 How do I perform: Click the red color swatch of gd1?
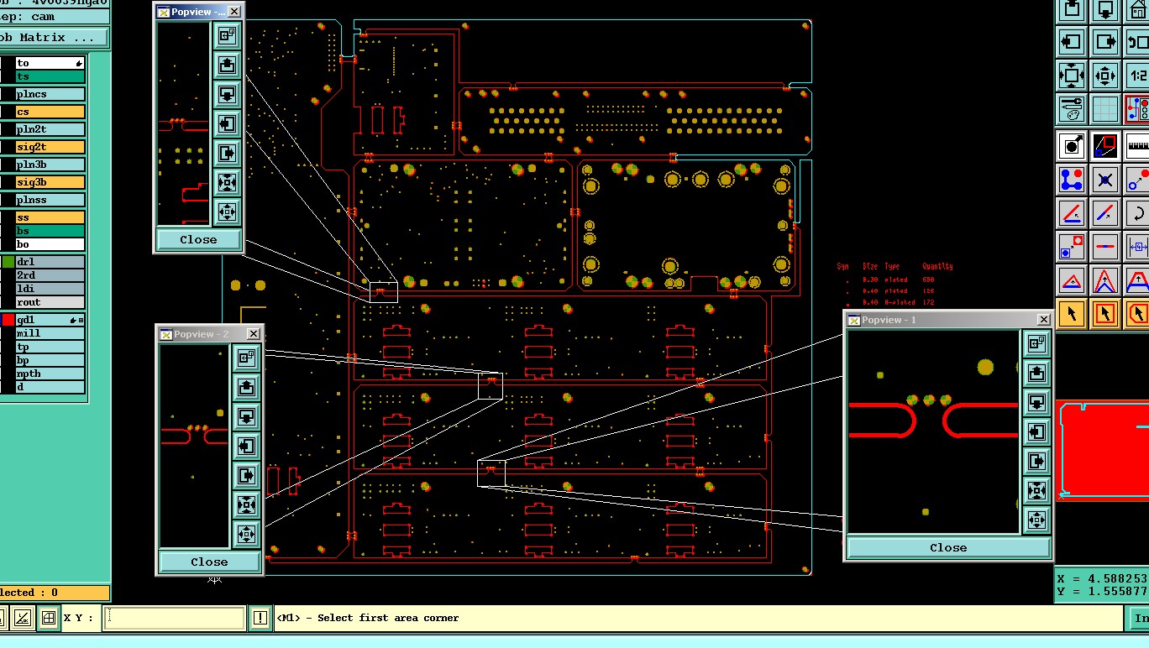(8, 320)
